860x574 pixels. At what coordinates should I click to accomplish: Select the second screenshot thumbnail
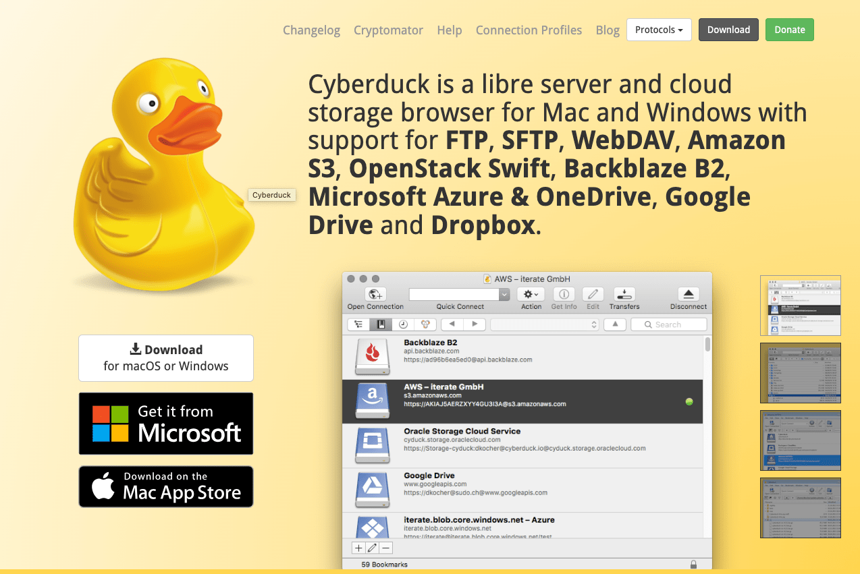point(801,373)
